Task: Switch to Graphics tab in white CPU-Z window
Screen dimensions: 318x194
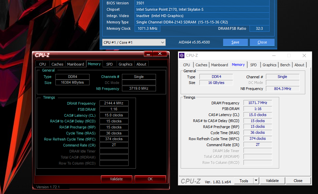Action: pyautogui.click(x=269, y=65)
